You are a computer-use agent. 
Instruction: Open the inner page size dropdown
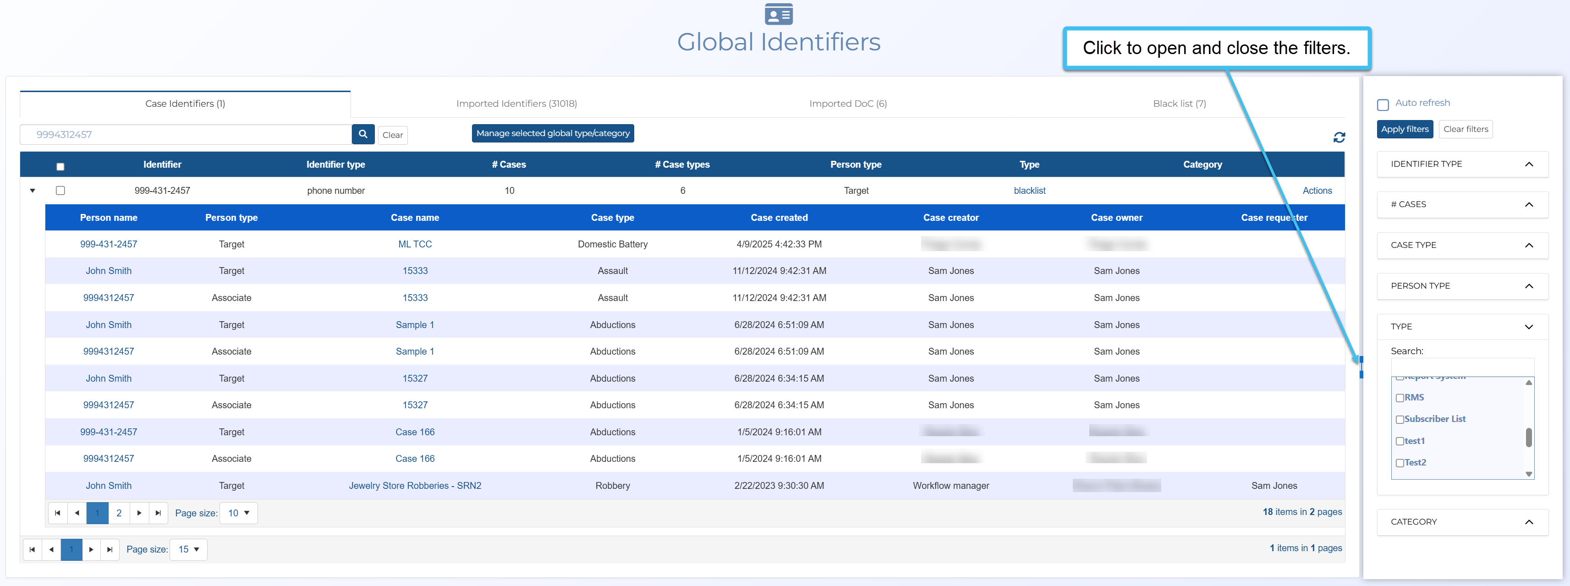(x=238, y=513)
